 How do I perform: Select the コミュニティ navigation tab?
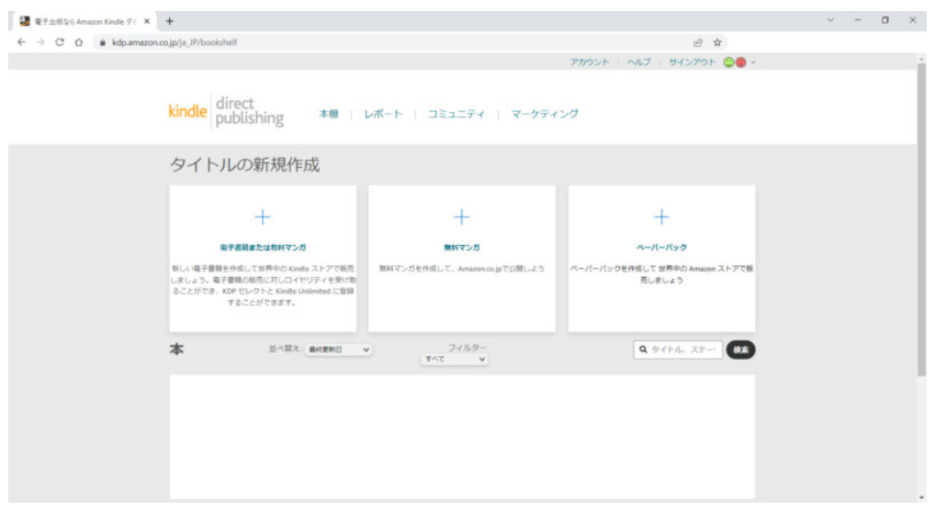pos(456,114)
